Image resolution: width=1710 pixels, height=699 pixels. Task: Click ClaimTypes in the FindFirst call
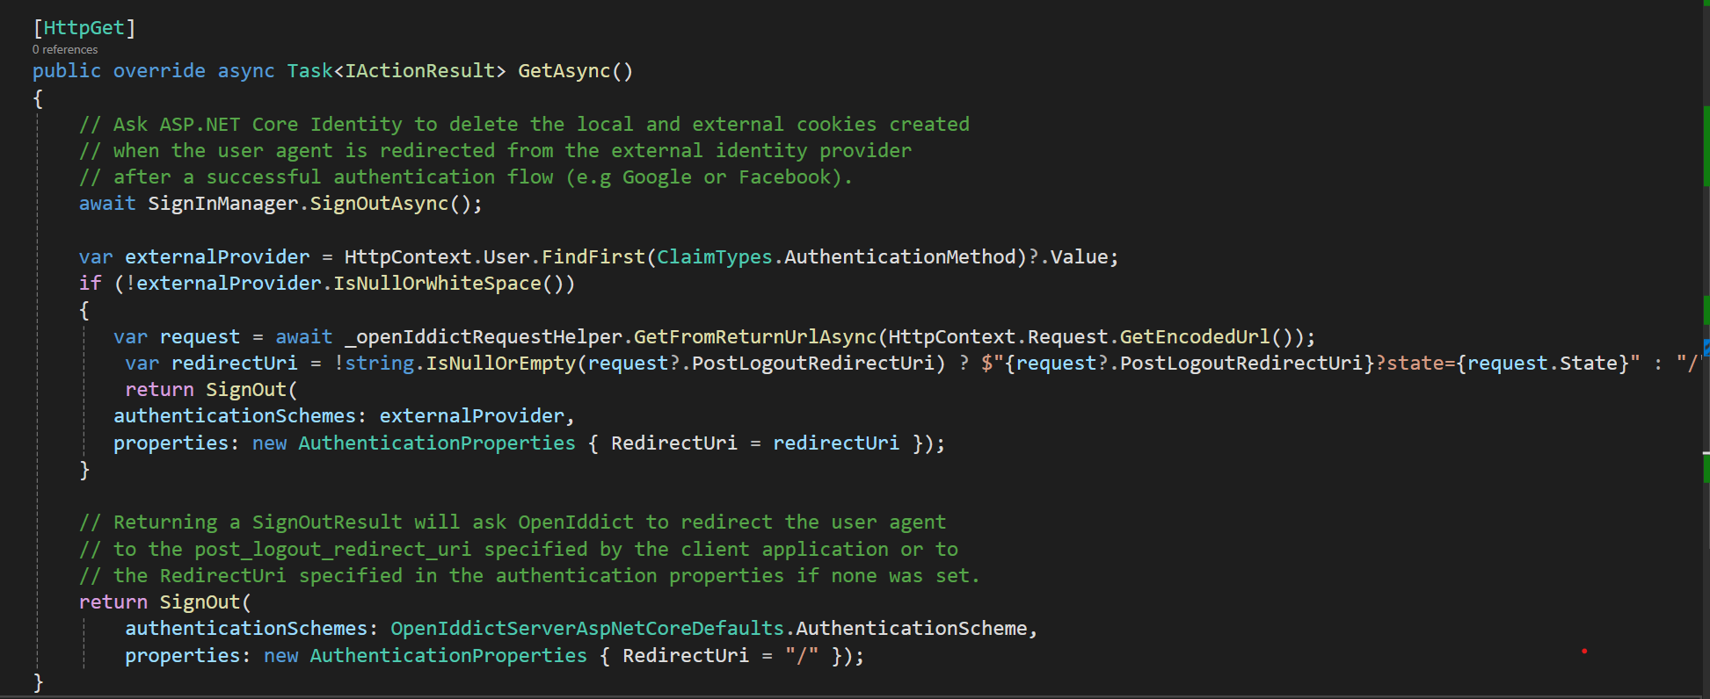click(x=714, y=257)
